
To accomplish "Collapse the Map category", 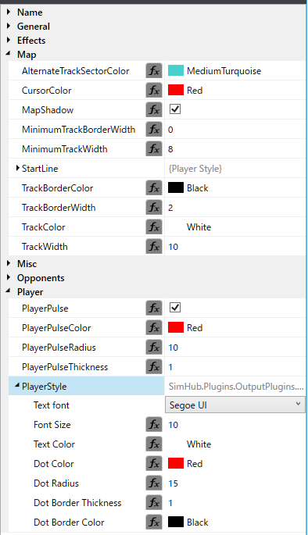I will (x=8, y=54).
